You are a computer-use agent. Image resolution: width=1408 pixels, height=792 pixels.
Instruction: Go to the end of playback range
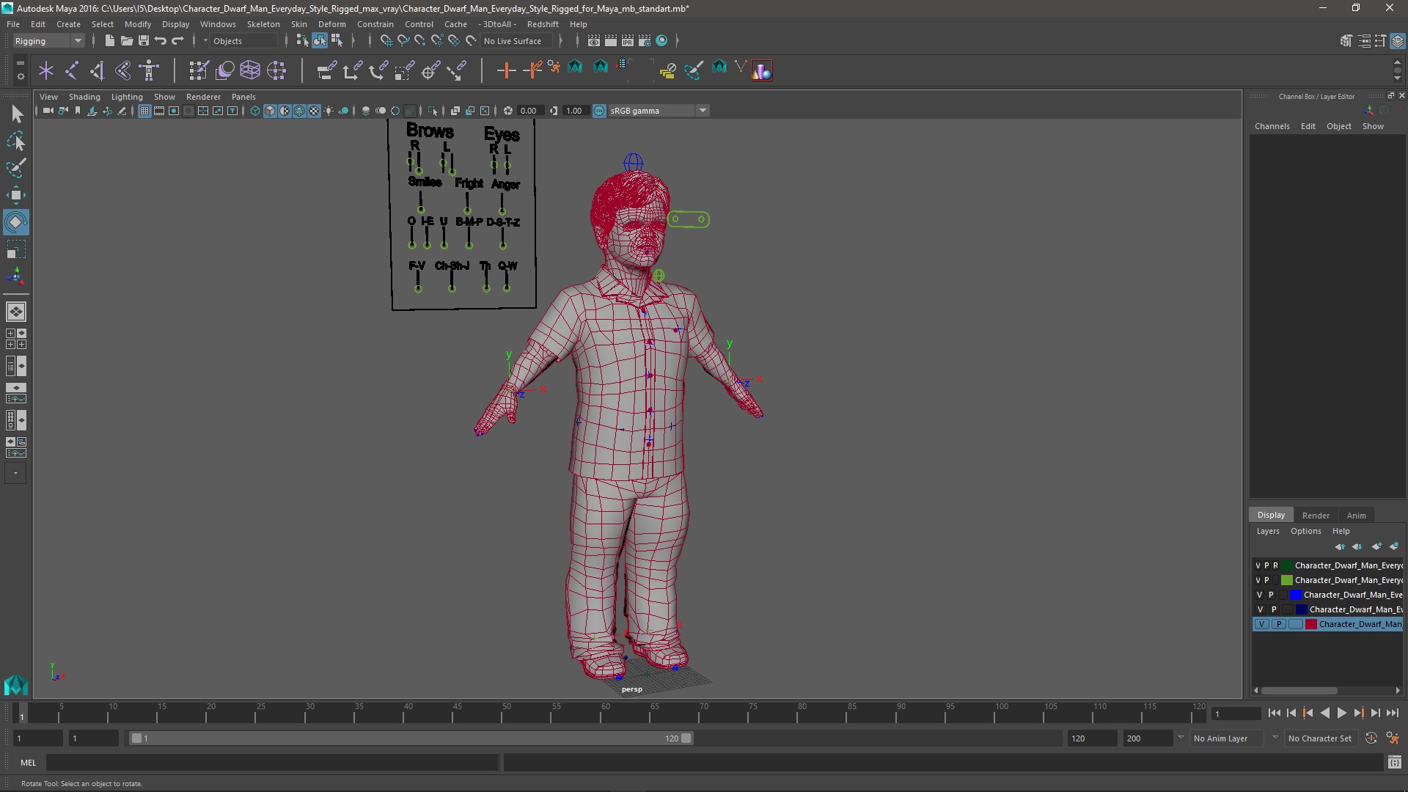pyautogui.click(x=1392, y=714)
